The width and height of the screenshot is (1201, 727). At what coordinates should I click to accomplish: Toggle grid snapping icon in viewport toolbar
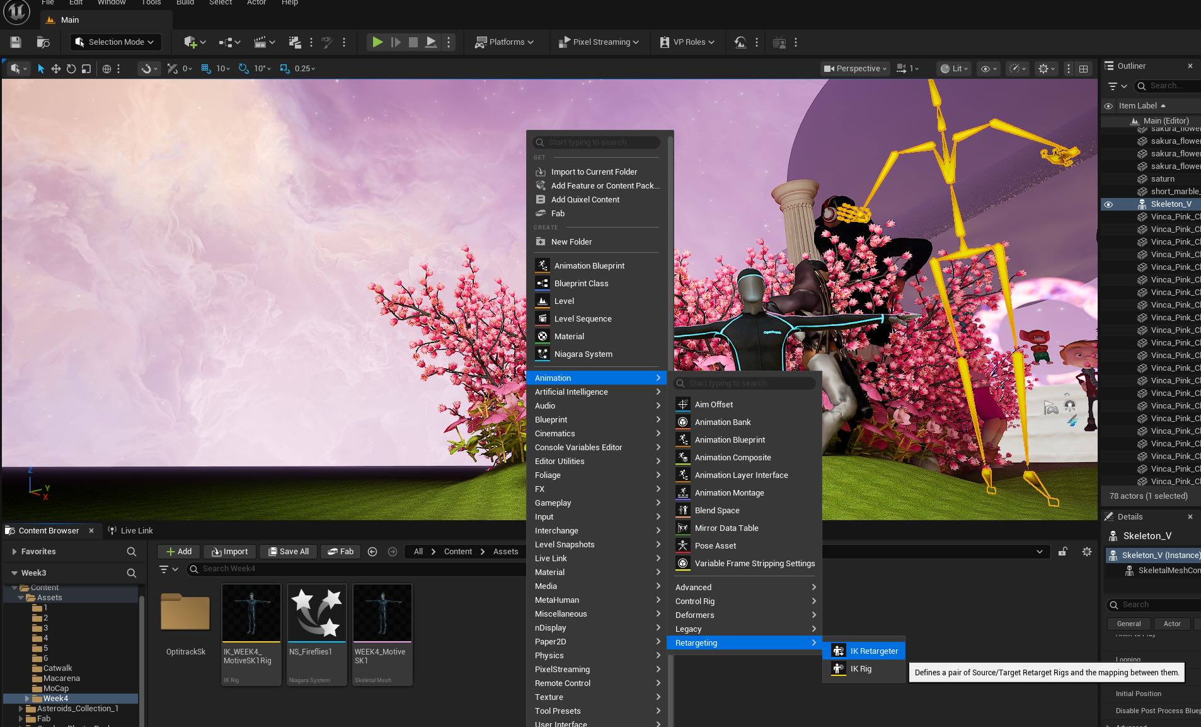click(205, 69)
